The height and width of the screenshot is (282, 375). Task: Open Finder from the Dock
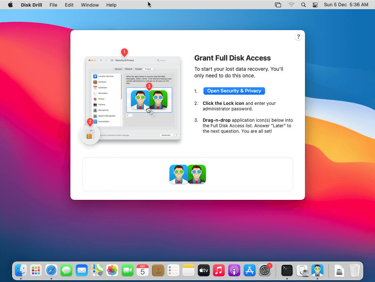click(21, 271)
